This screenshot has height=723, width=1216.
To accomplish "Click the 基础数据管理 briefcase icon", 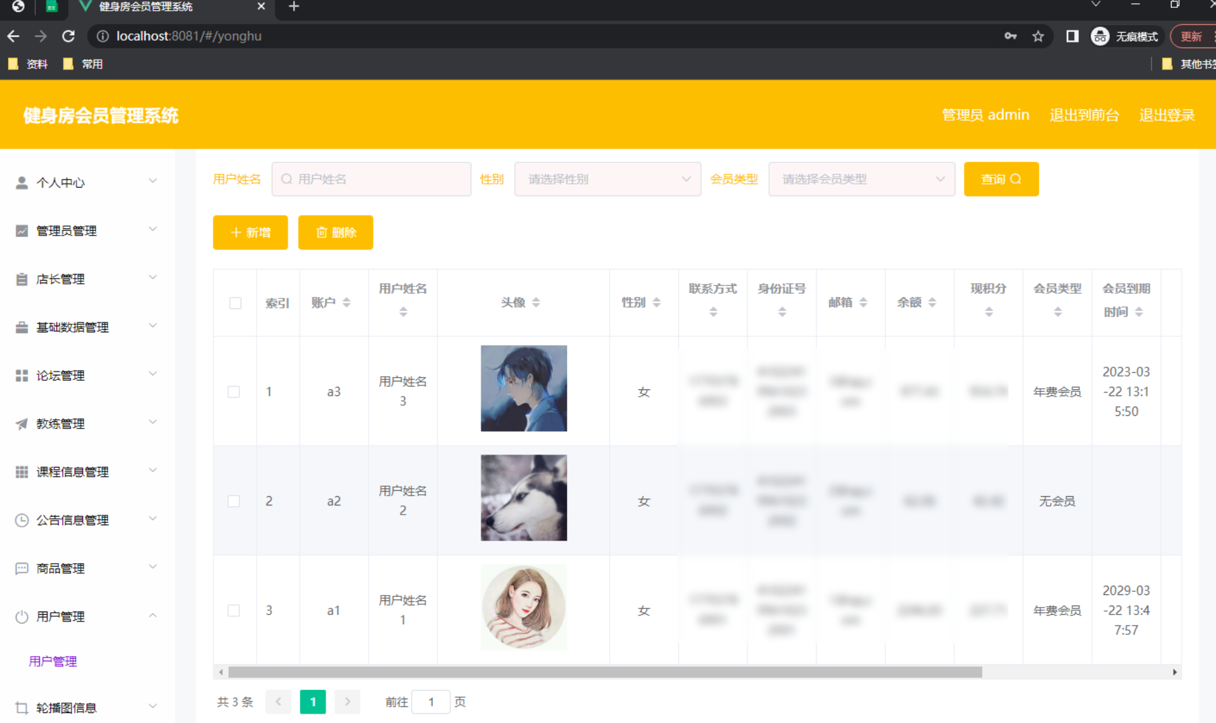I will 22,327.
